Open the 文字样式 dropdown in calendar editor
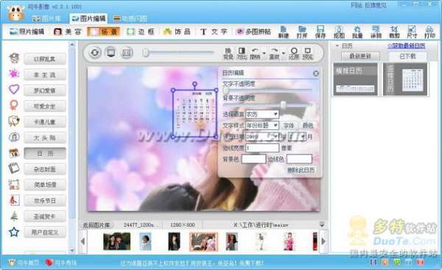 click(x=262, y=125)
